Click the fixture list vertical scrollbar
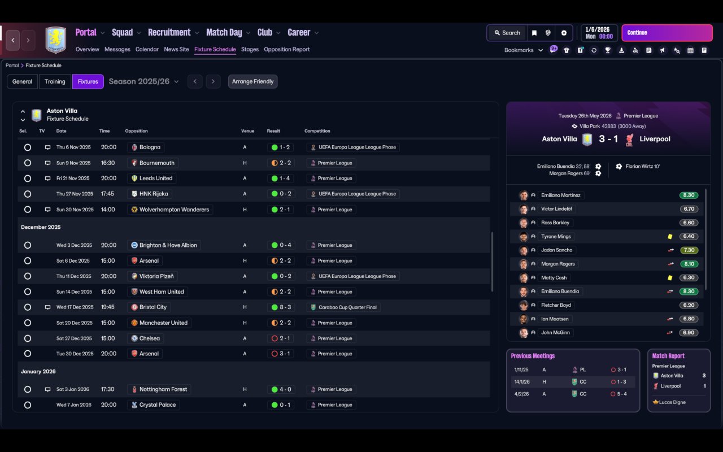Viewport: 723px width, 452px height. coord(493,262)
